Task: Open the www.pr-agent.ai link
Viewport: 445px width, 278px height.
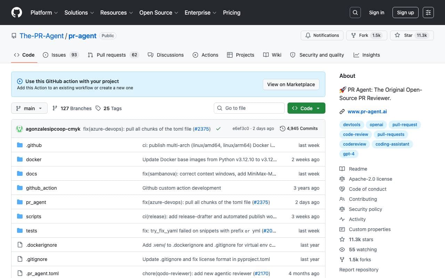Action: 367,112
